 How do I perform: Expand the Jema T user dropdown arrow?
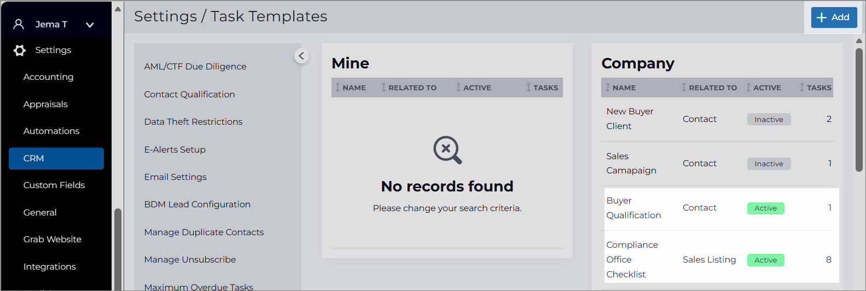[90, 25]
